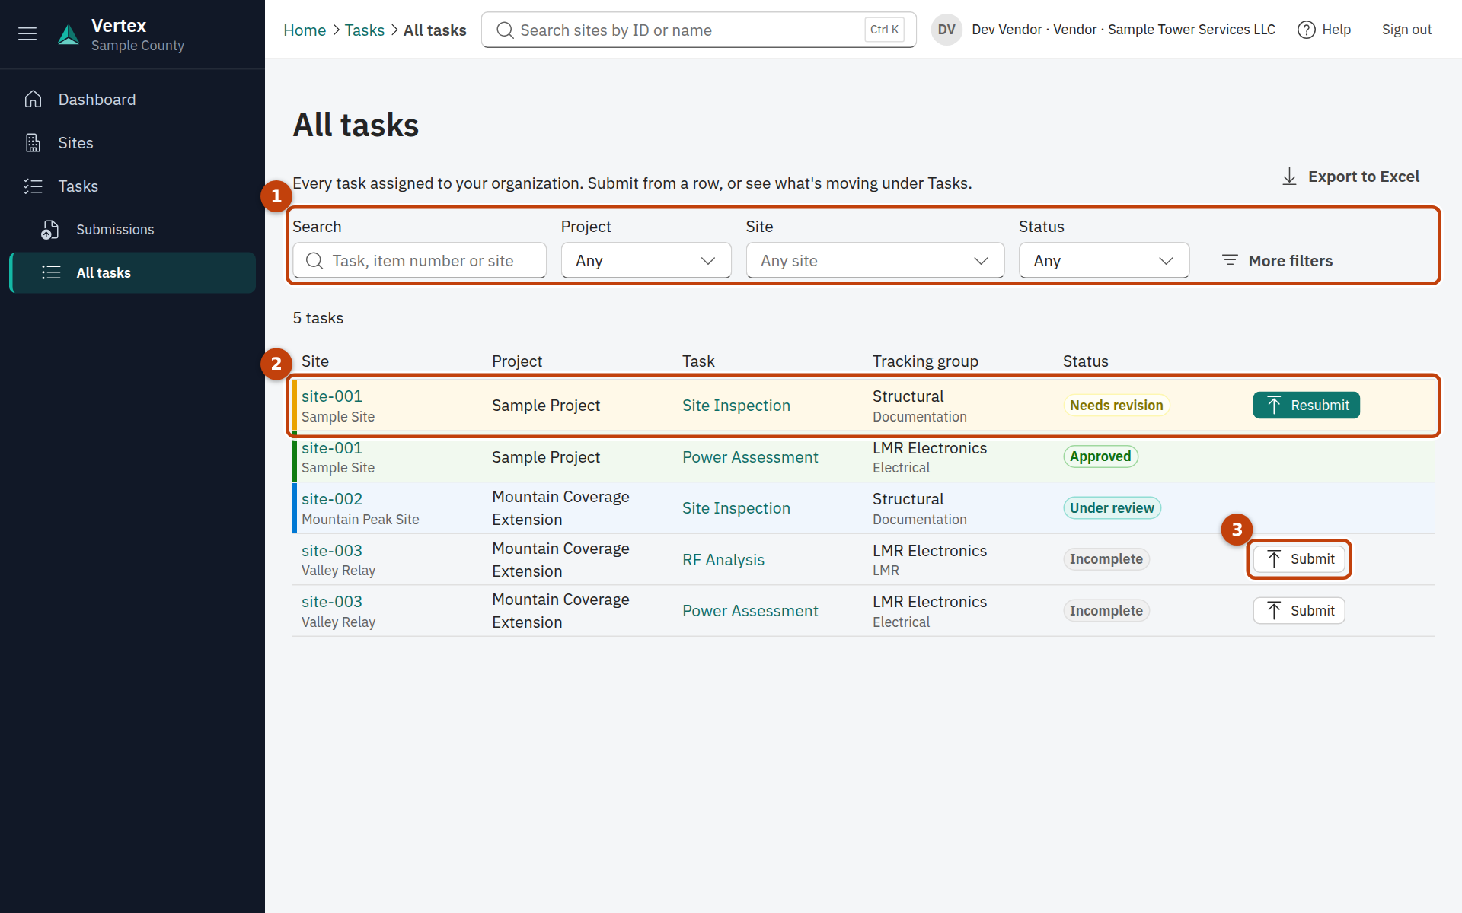Screen dimensions: 1462x913
Task: Click the Export to Excel download icon
Action: click(x=1289, y=177)
